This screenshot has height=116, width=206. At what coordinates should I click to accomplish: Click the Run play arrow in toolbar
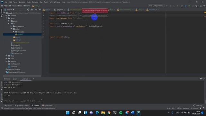[167, 6]
